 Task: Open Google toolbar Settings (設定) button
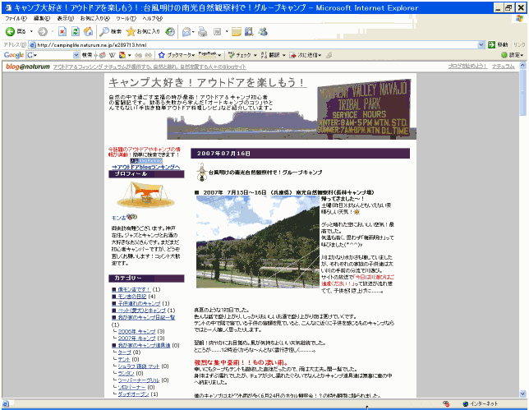tap(512, 55)
